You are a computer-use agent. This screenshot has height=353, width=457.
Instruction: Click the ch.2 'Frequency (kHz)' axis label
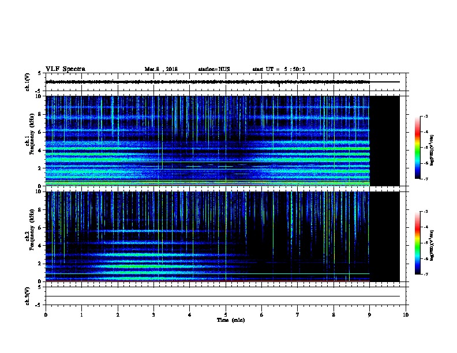(x=32, y=230)
